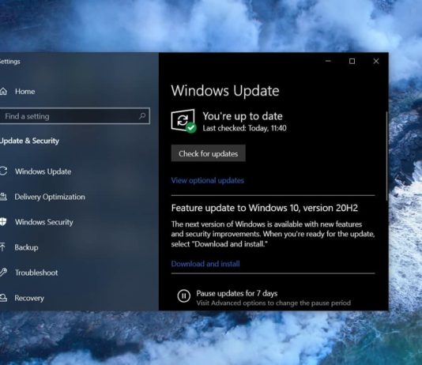The image size is (422, 365).
Task: Click the Recovery icon in sidebar
Action: 3,298
